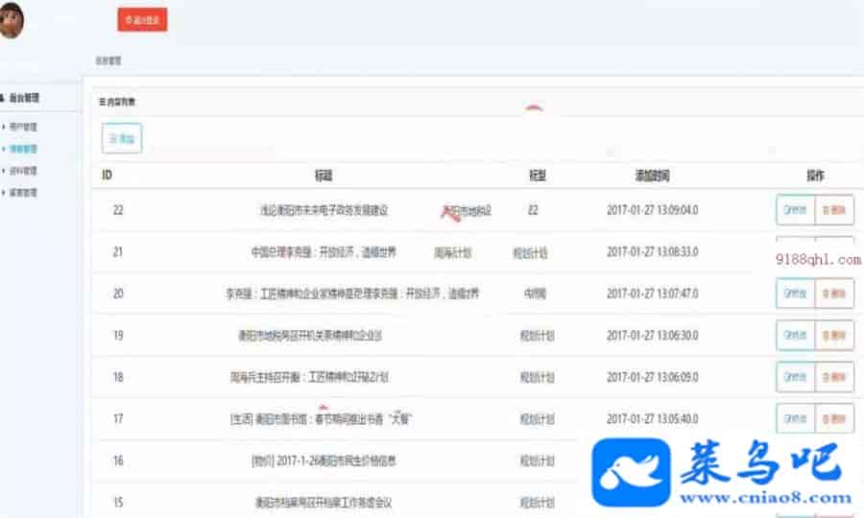The height and width of the screenshot is (518, 864).
Task: Click the title text of row ID 16
Action: click(324, 461)
